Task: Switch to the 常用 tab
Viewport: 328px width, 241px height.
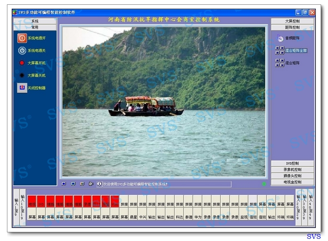Action: pos(35,27)
